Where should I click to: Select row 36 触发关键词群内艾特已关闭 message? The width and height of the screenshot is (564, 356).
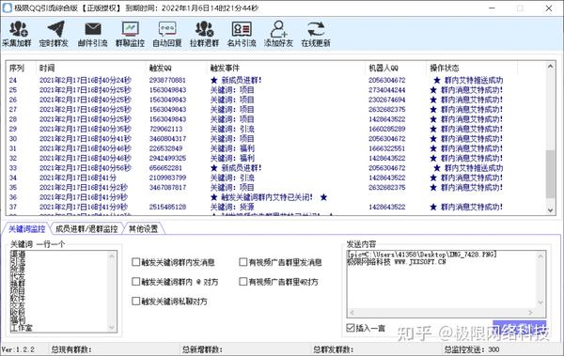[269, 197]
